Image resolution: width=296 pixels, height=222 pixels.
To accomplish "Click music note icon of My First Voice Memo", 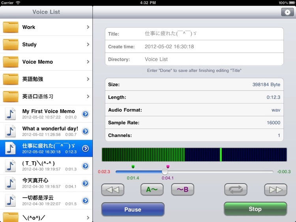I will (x=10, y=114).
